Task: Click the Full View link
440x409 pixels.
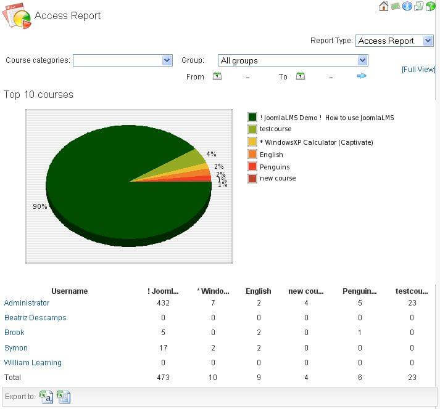Action: pyautogui.click(x=418, y=70)
